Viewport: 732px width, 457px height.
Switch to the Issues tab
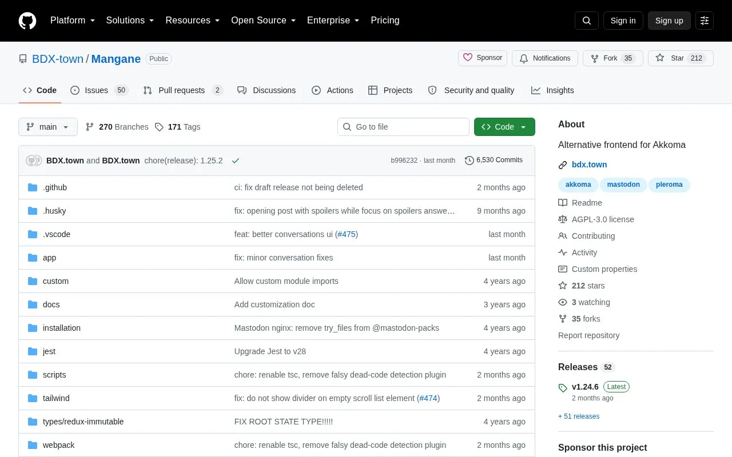[100, 90]
